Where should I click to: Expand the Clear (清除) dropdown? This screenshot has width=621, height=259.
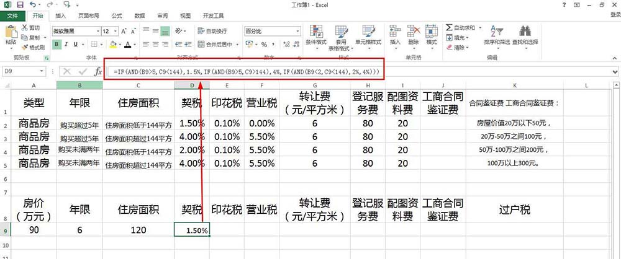pyautogui.click(x=467, y=48)
